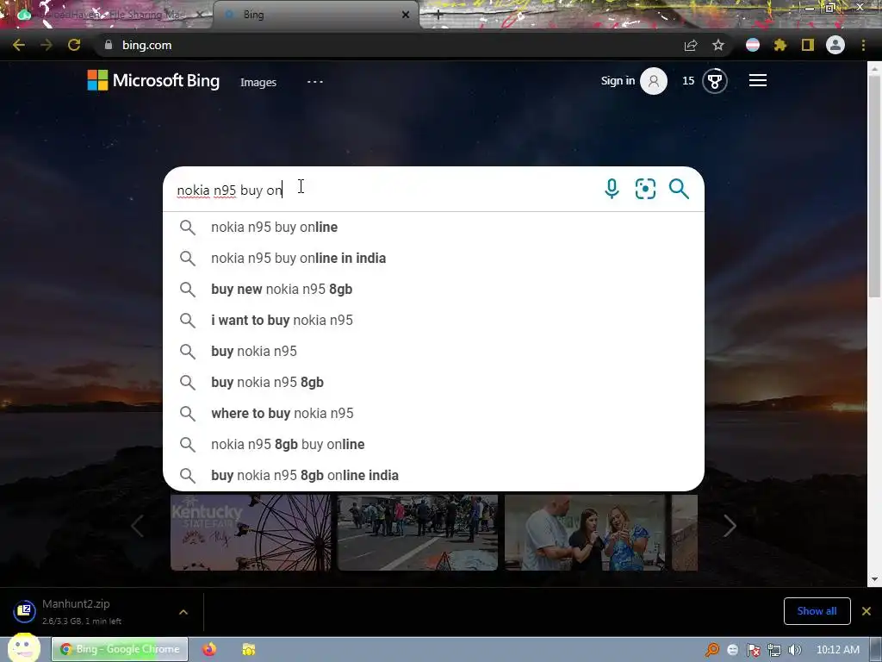Expand the three-dot more menu on Bing header
This screenshot has width=882, height=662.
tap(315, 82)
